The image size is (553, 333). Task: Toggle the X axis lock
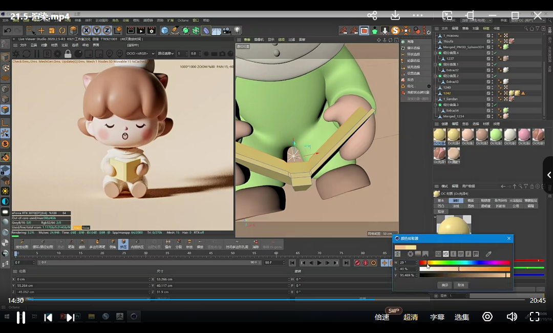[x=86, y=31]
